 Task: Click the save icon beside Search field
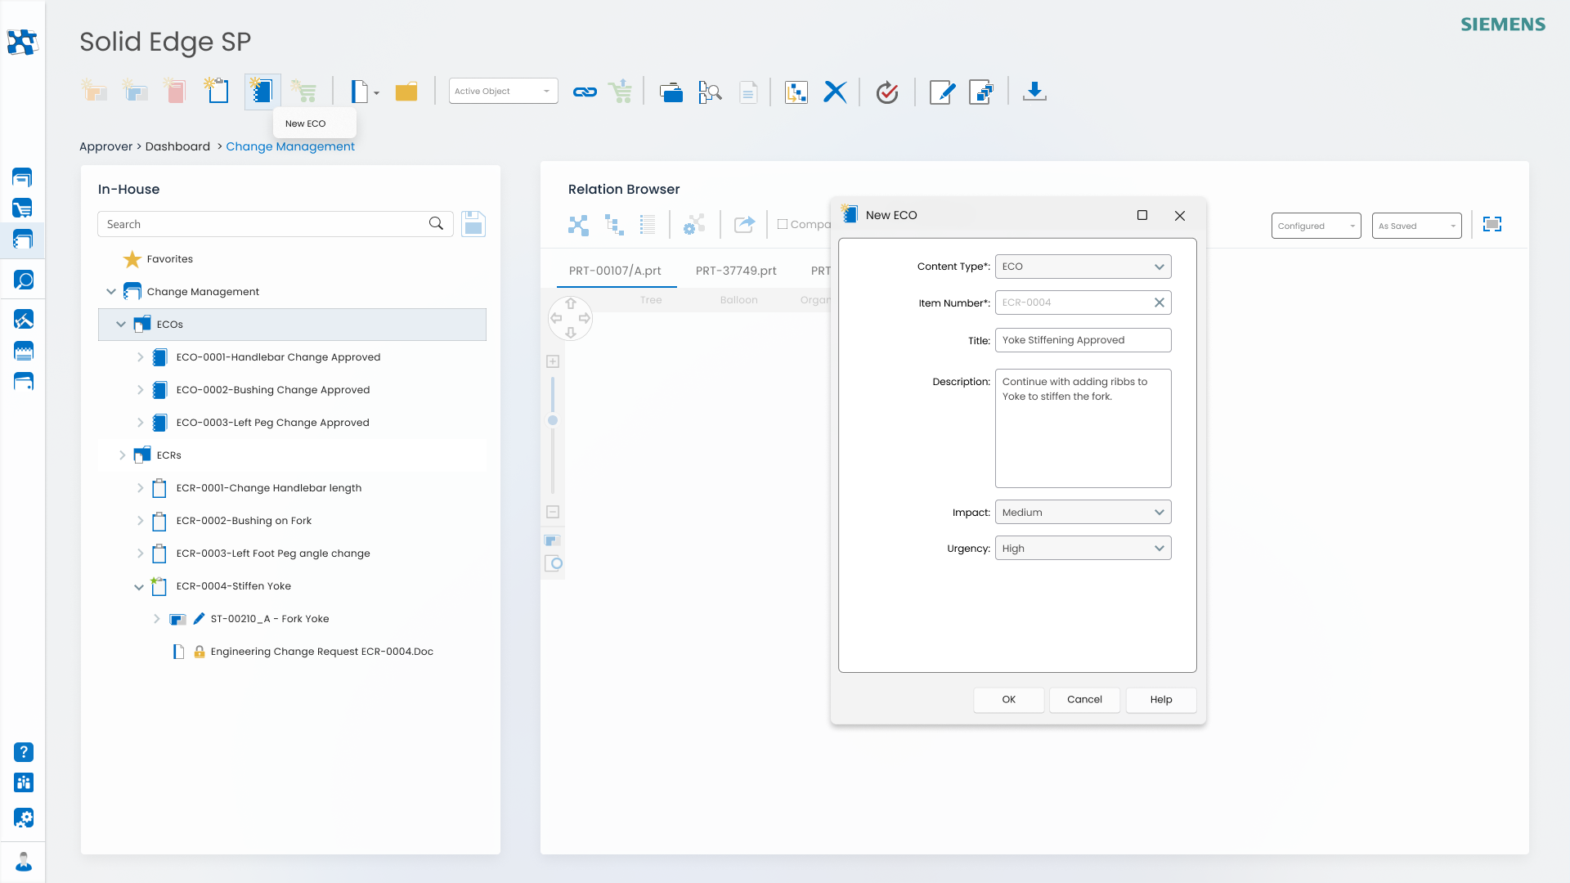click(x=473, y=224)
